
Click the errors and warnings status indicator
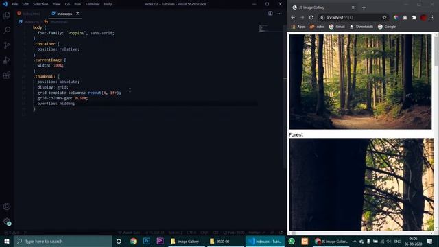click(x=12, y=233)
